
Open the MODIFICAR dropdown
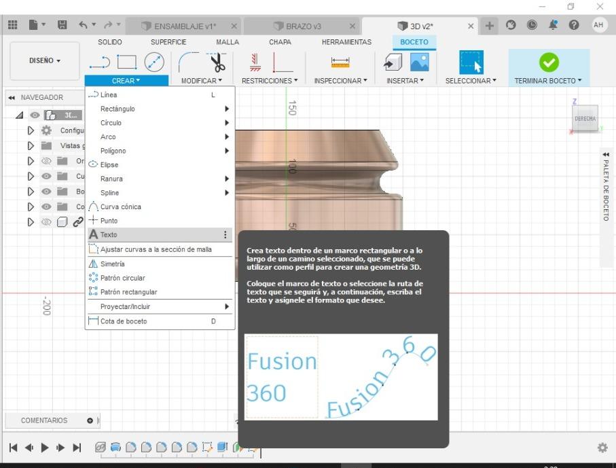[x=202, y=81]
